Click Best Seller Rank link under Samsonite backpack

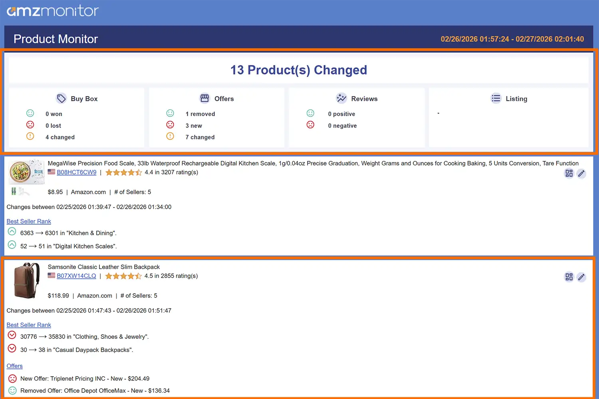pos(29,325)
